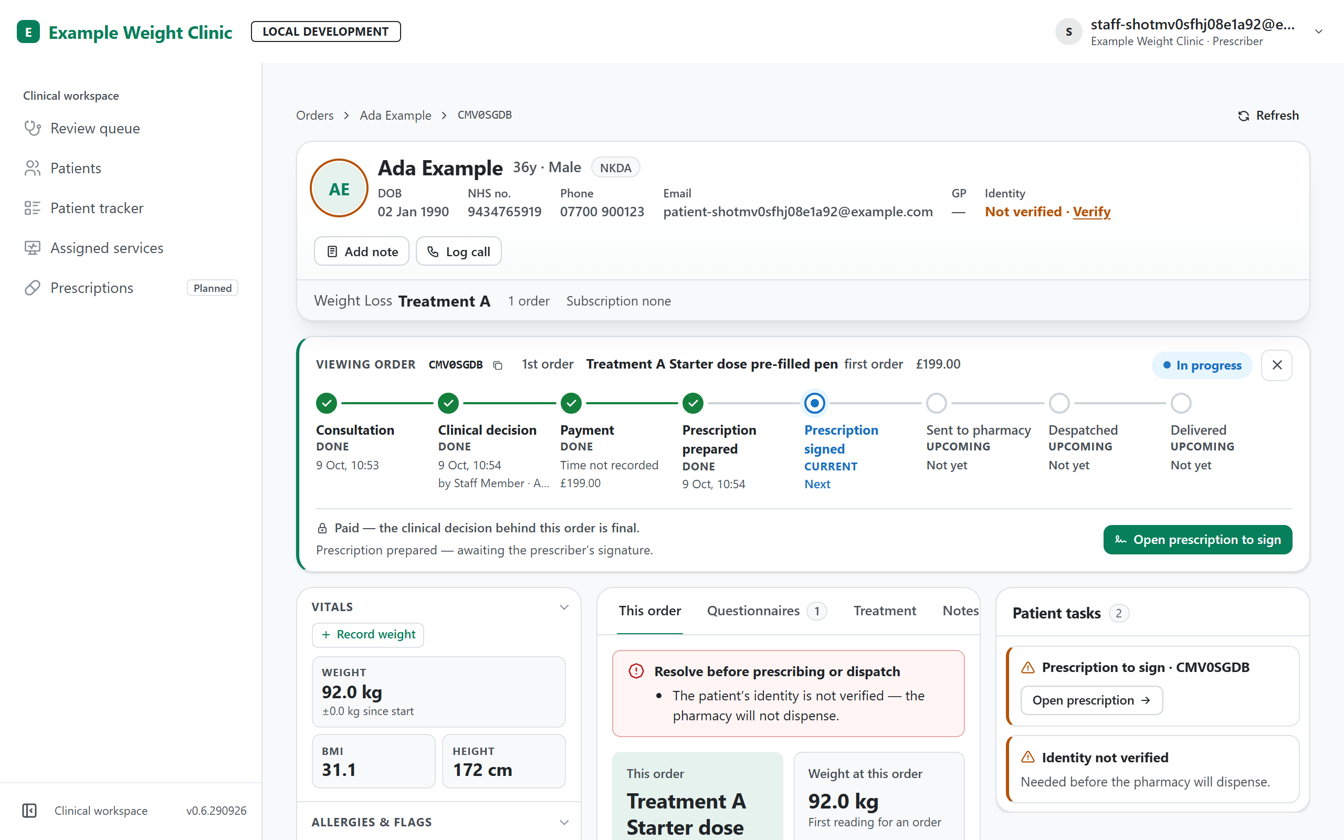This screenshot has height=840, width=1344.
Task: Expand the Allergies & Flags section
Action: click(x=439, y=822)
